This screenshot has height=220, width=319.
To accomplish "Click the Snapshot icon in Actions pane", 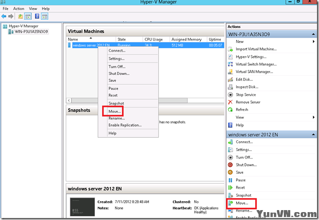I will point(230,195).
